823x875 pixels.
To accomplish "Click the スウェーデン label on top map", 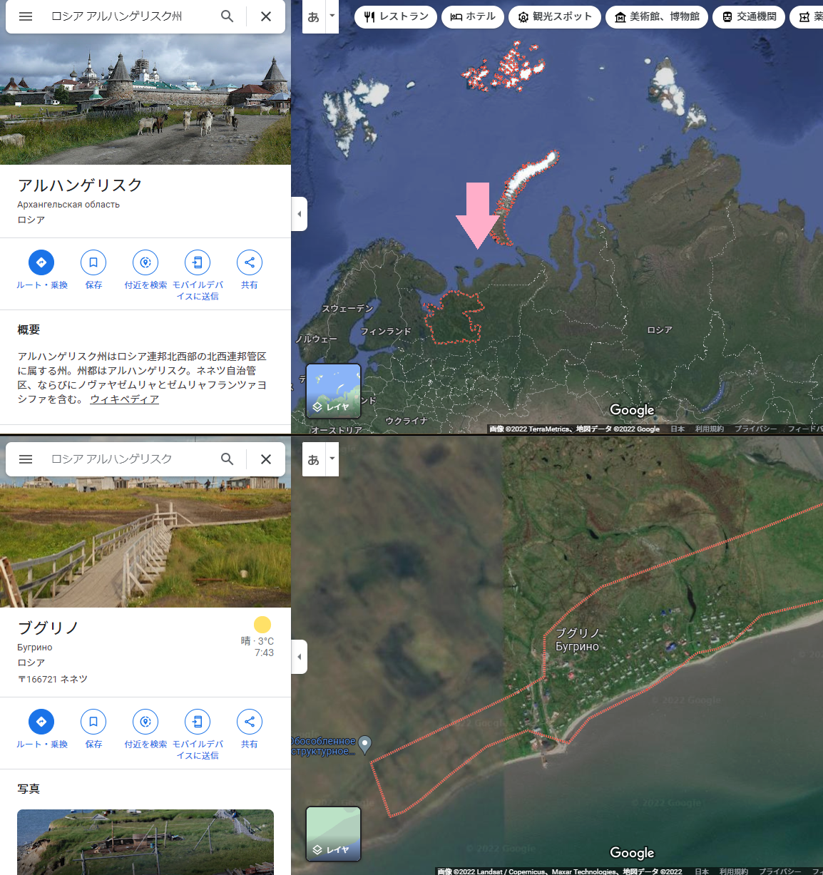I will [x=347, y=309].
